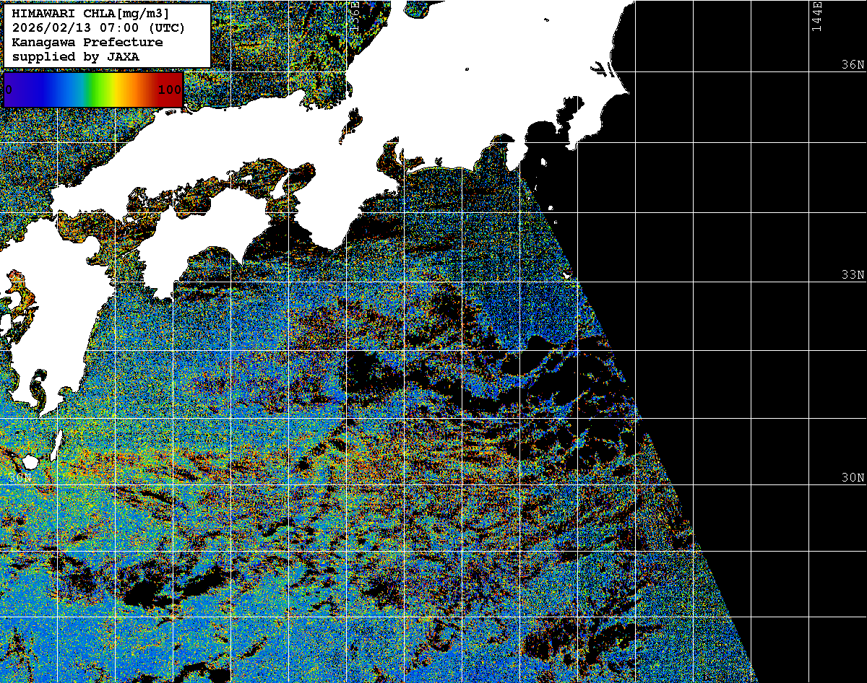Click the 33N latitude label
The height and width of the screenshot is (683, 867).
(851, 275)
